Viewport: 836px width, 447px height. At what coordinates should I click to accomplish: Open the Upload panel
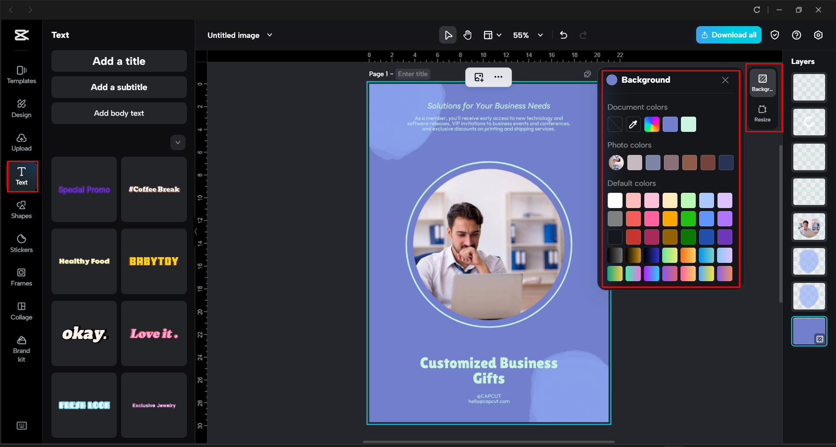point(21,142)
